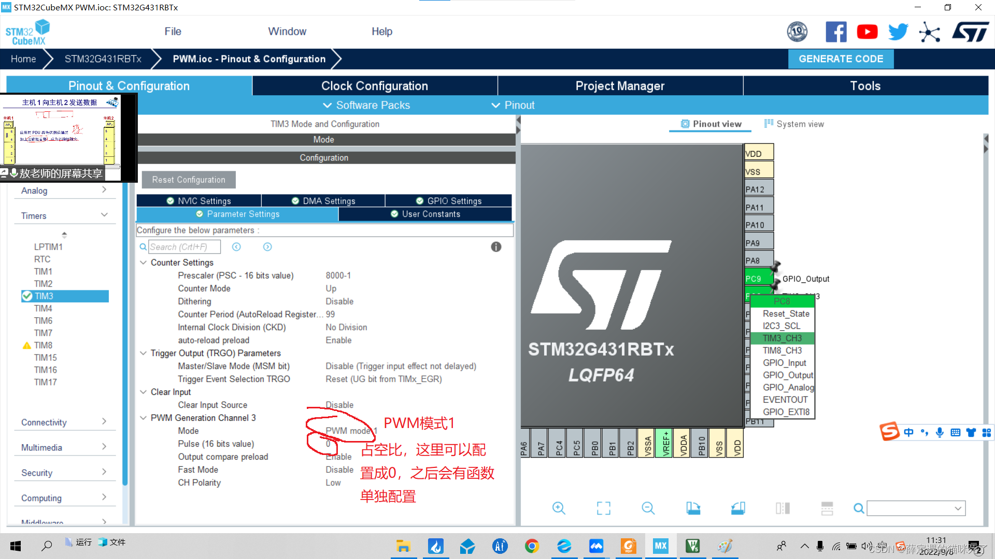Choose TIM3_CH3 in the PC8 pin menu
Screen dimensions: 995x559
[x=782, y=338]
